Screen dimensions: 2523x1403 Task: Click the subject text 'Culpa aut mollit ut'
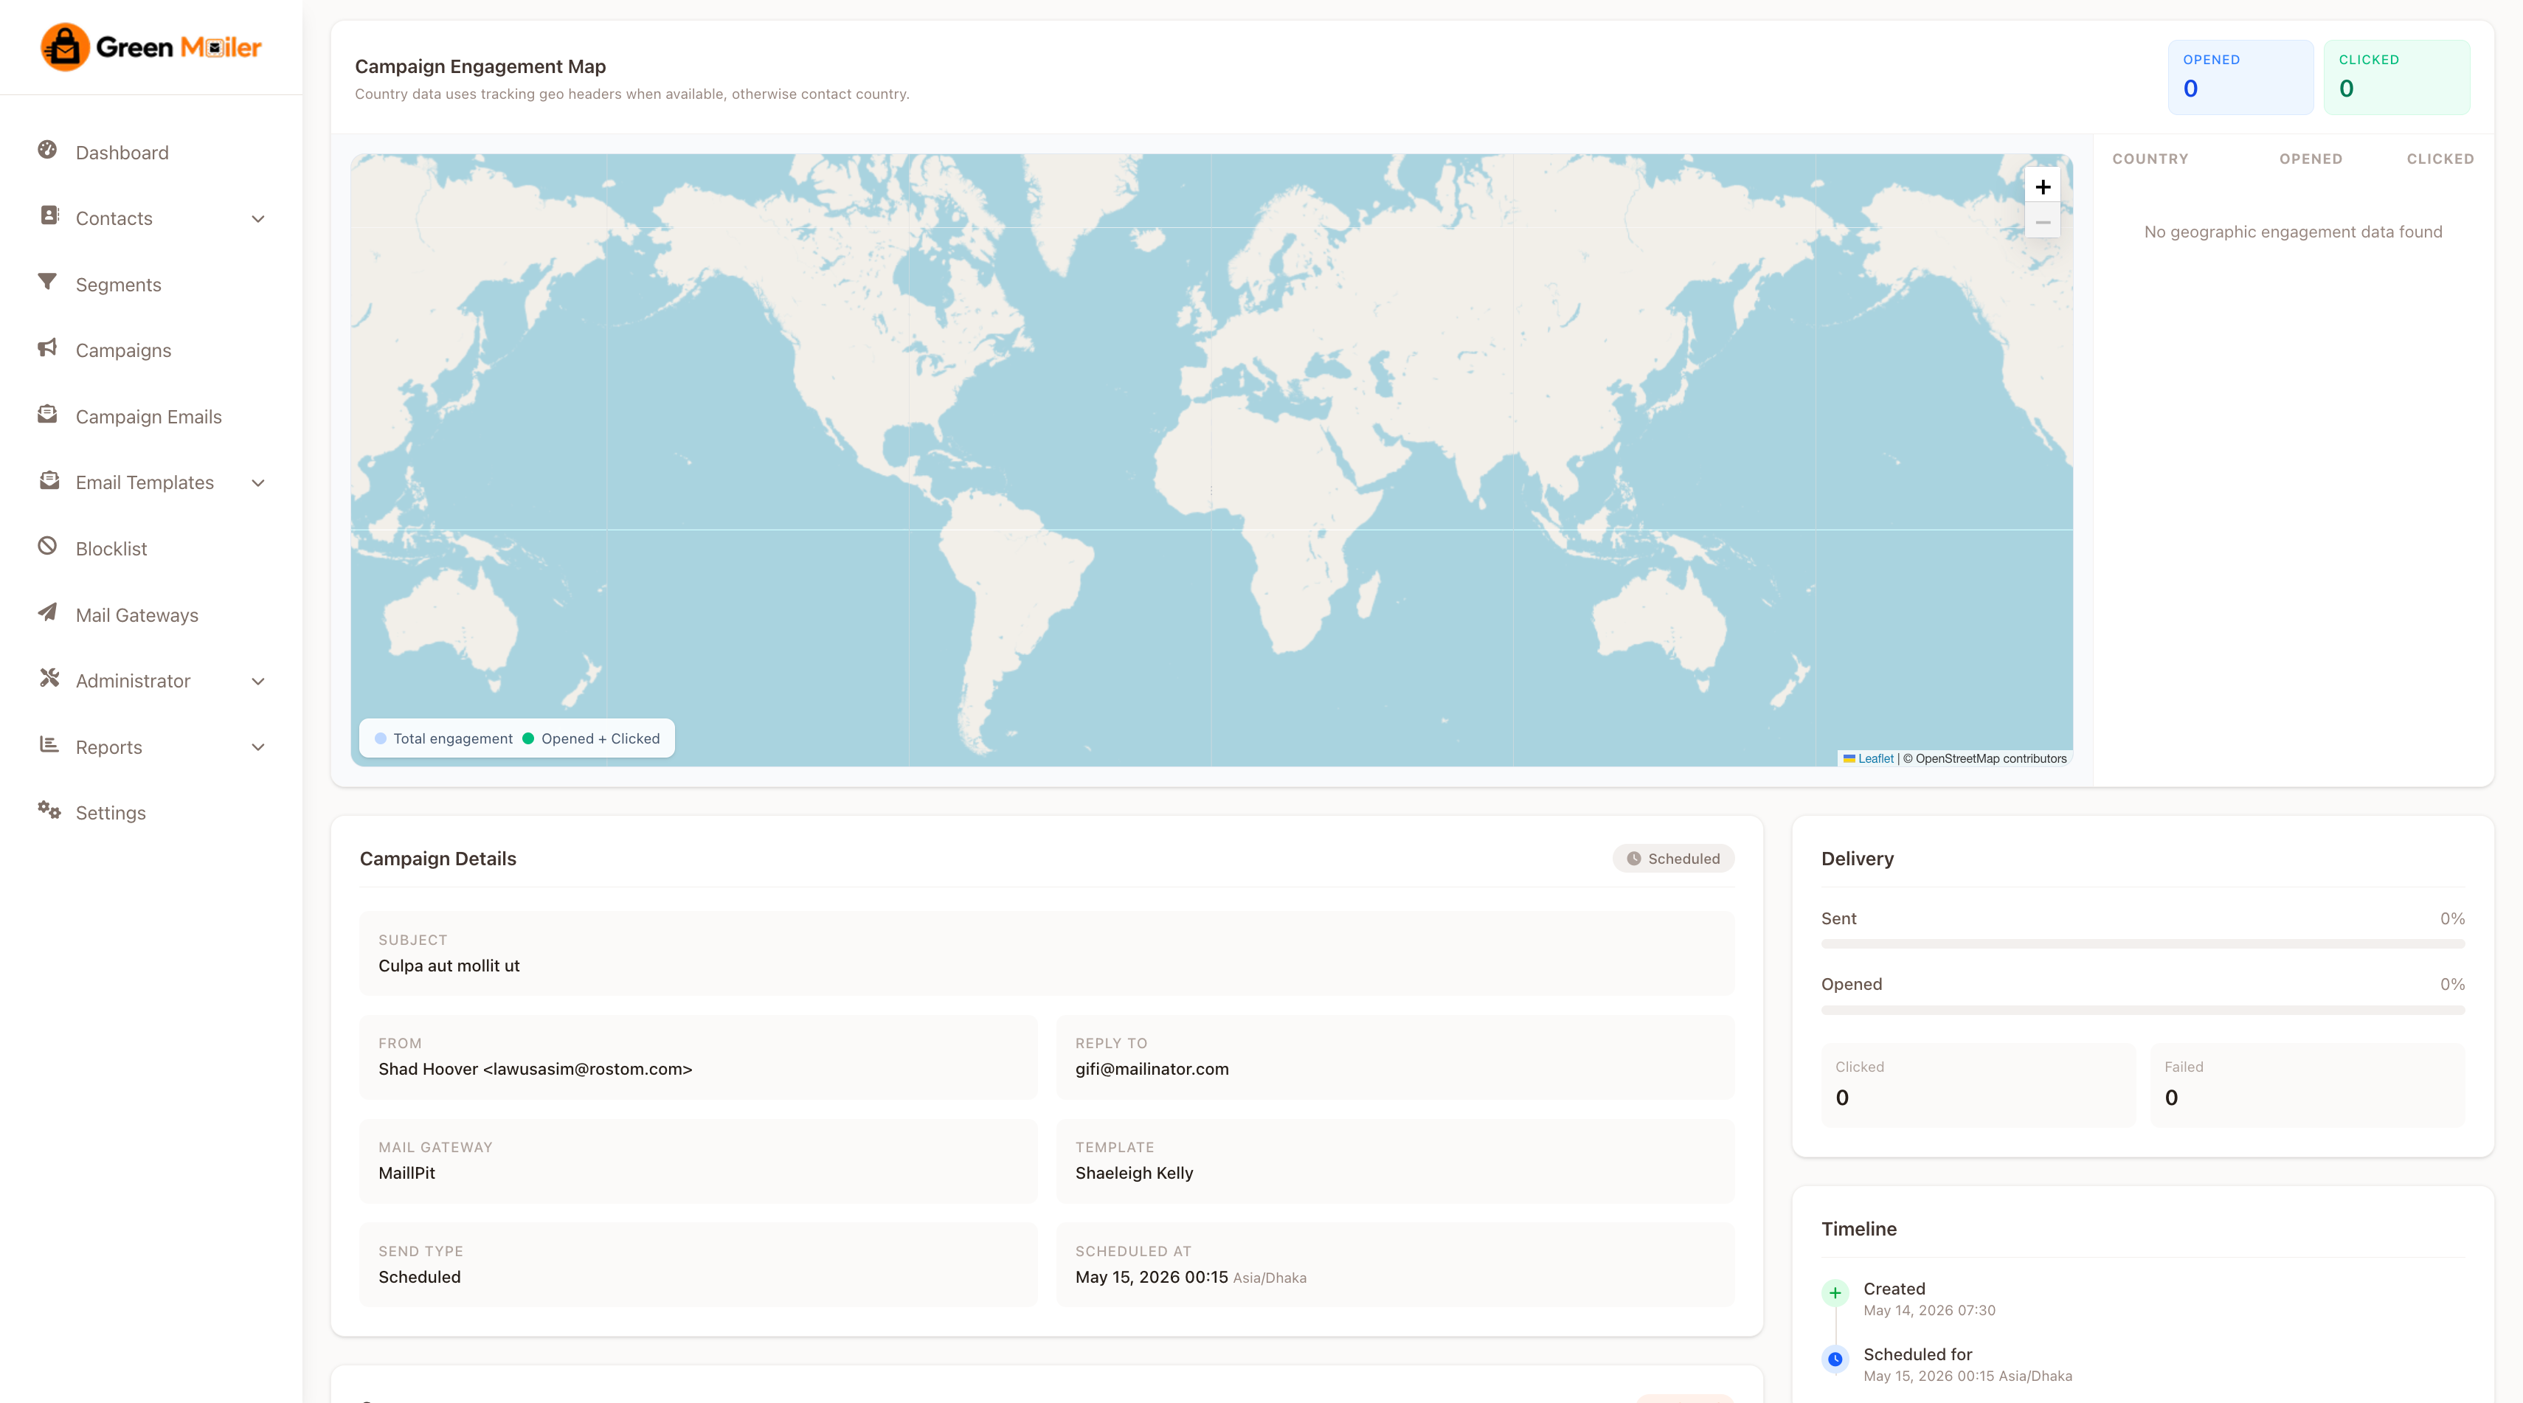(449, 966)
